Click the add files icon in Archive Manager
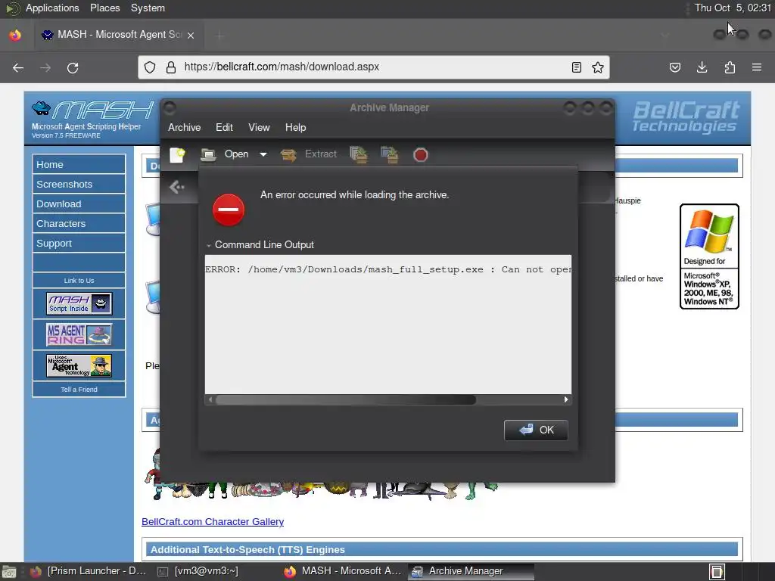The image size is (775, 581). (x=359, y=154)
